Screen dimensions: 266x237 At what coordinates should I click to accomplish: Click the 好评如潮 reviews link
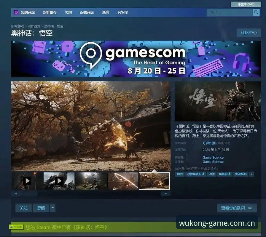(x=209, y=143)
